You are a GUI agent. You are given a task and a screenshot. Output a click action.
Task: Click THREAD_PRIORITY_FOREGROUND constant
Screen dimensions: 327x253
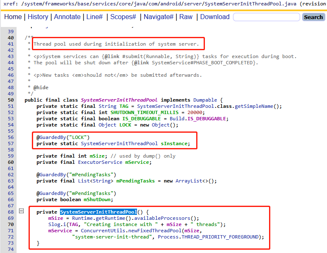pyautogui.click(x=220, y=237)
